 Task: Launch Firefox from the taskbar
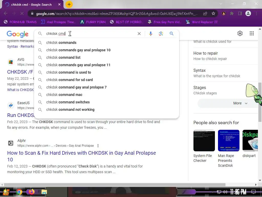31,192
